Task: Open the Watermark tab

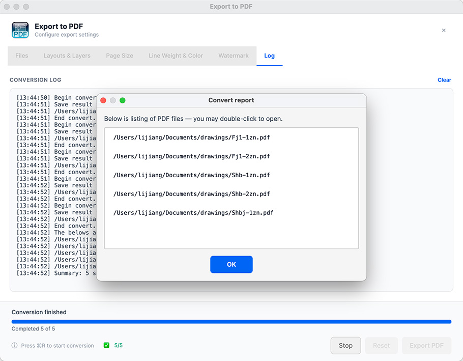Action: (x=233, y=56)
